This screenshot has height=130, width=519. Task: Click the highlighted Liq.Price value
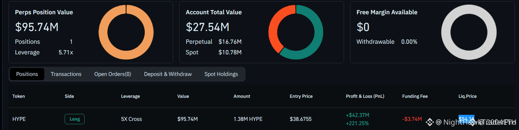click(x=466, y=119)
